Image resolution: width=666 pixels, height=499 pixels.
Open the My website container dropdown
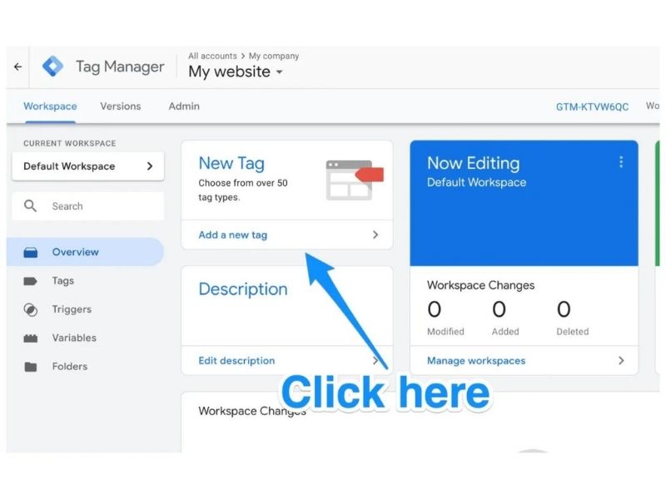(x=236, y=72)
